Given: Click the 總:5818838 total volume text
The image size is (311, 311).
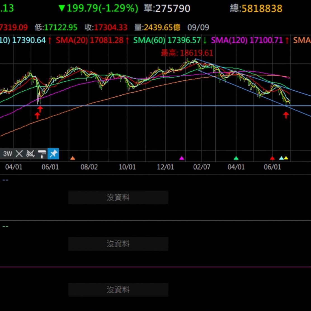Looking at the screenshot, I should click(256, 8).
